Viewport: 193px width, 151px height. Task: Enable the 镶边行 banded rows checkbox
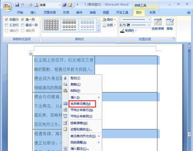[7, 31]
